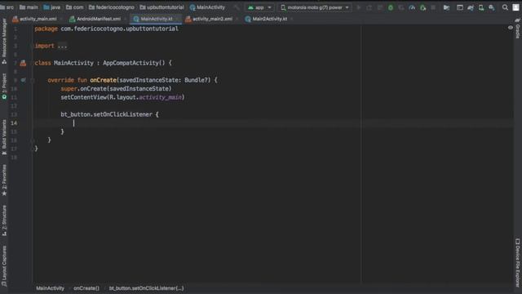Screen dimensions: 522x294
Task: Click Attach Debugger to Android Process icon
Action: [422, 7]
